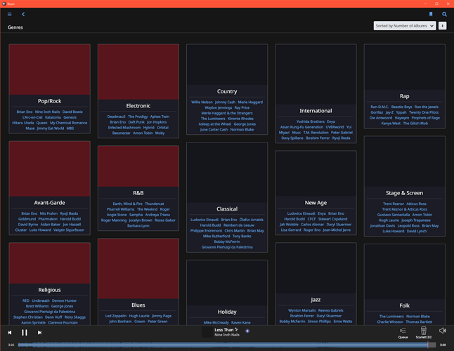454x351 pixels.
Task: Open the Avant-Garde genre
Action: [49, 203]
